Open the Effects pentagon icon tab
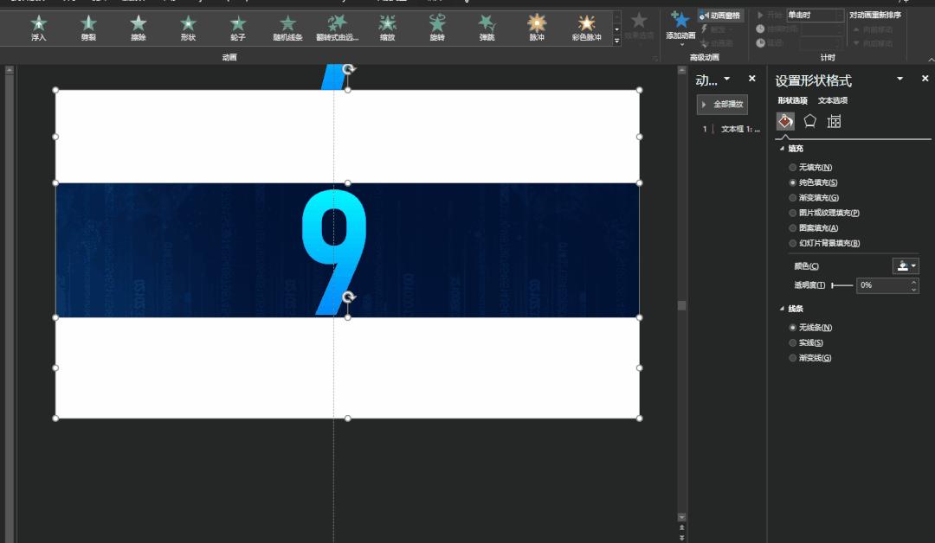The width and height of the screenshot is (935, 543). coord(809,121)
